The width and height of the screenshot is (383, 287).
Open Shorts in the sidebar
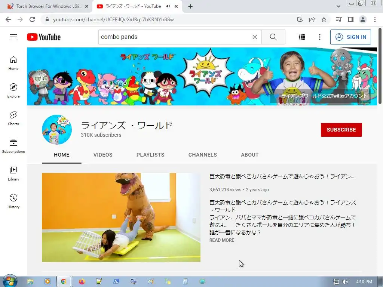pos(13,118)
